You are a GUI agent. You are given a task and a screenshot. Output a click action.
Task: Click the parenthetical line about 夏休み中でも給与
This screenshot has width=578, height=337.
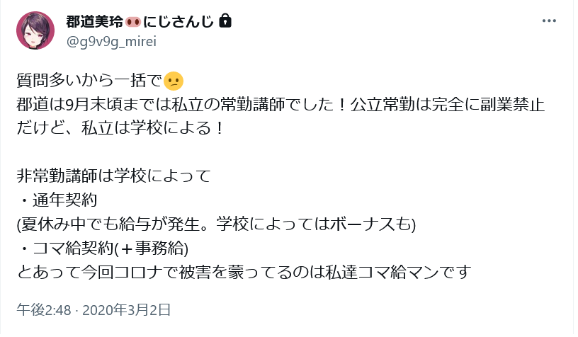[x=216, y=224]
